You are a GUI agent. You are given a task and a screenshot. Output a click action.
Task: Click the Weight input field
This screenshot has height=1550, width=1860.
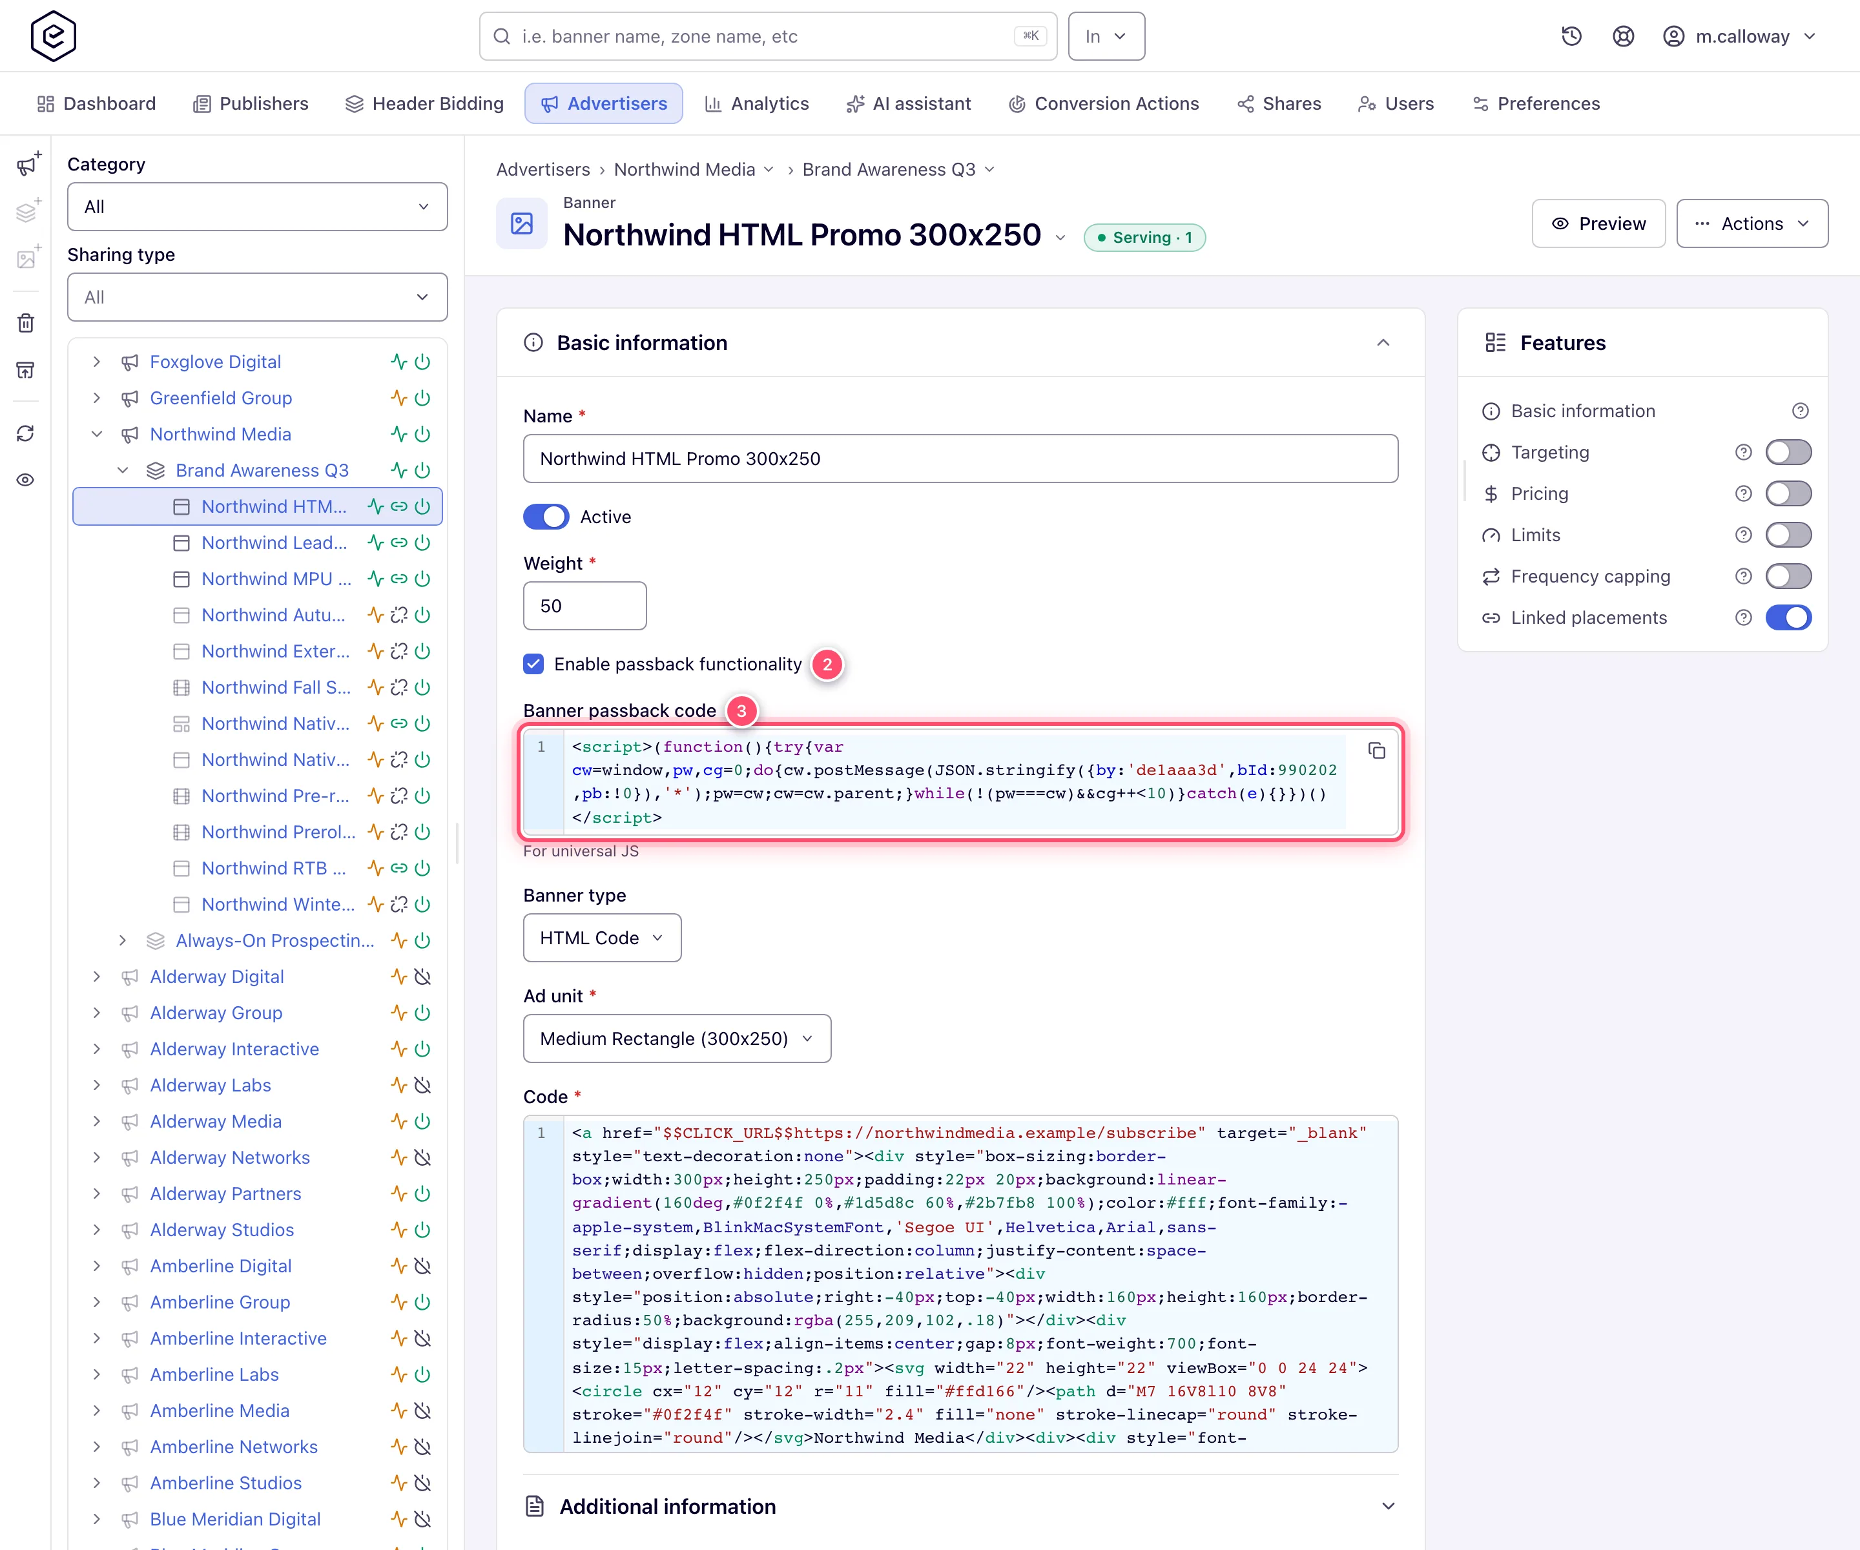(x=584, y=606)
